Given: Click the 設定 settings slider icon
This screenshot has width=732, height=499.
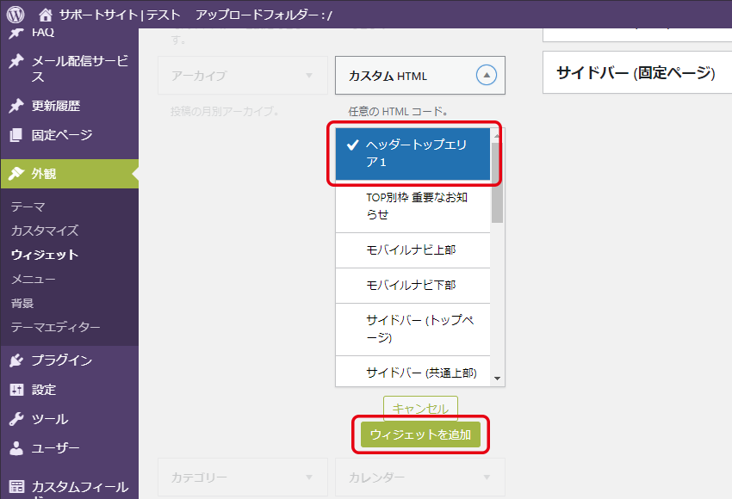Looking at the screenshot, I should tap(16, 390).
